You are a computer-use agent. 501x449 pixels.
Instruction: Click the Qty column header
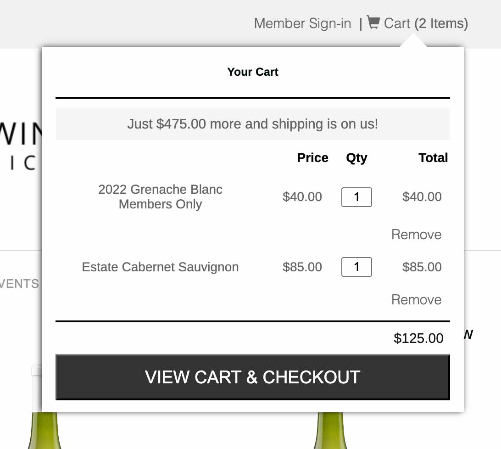pyautogui.click(x=356, y=158)
